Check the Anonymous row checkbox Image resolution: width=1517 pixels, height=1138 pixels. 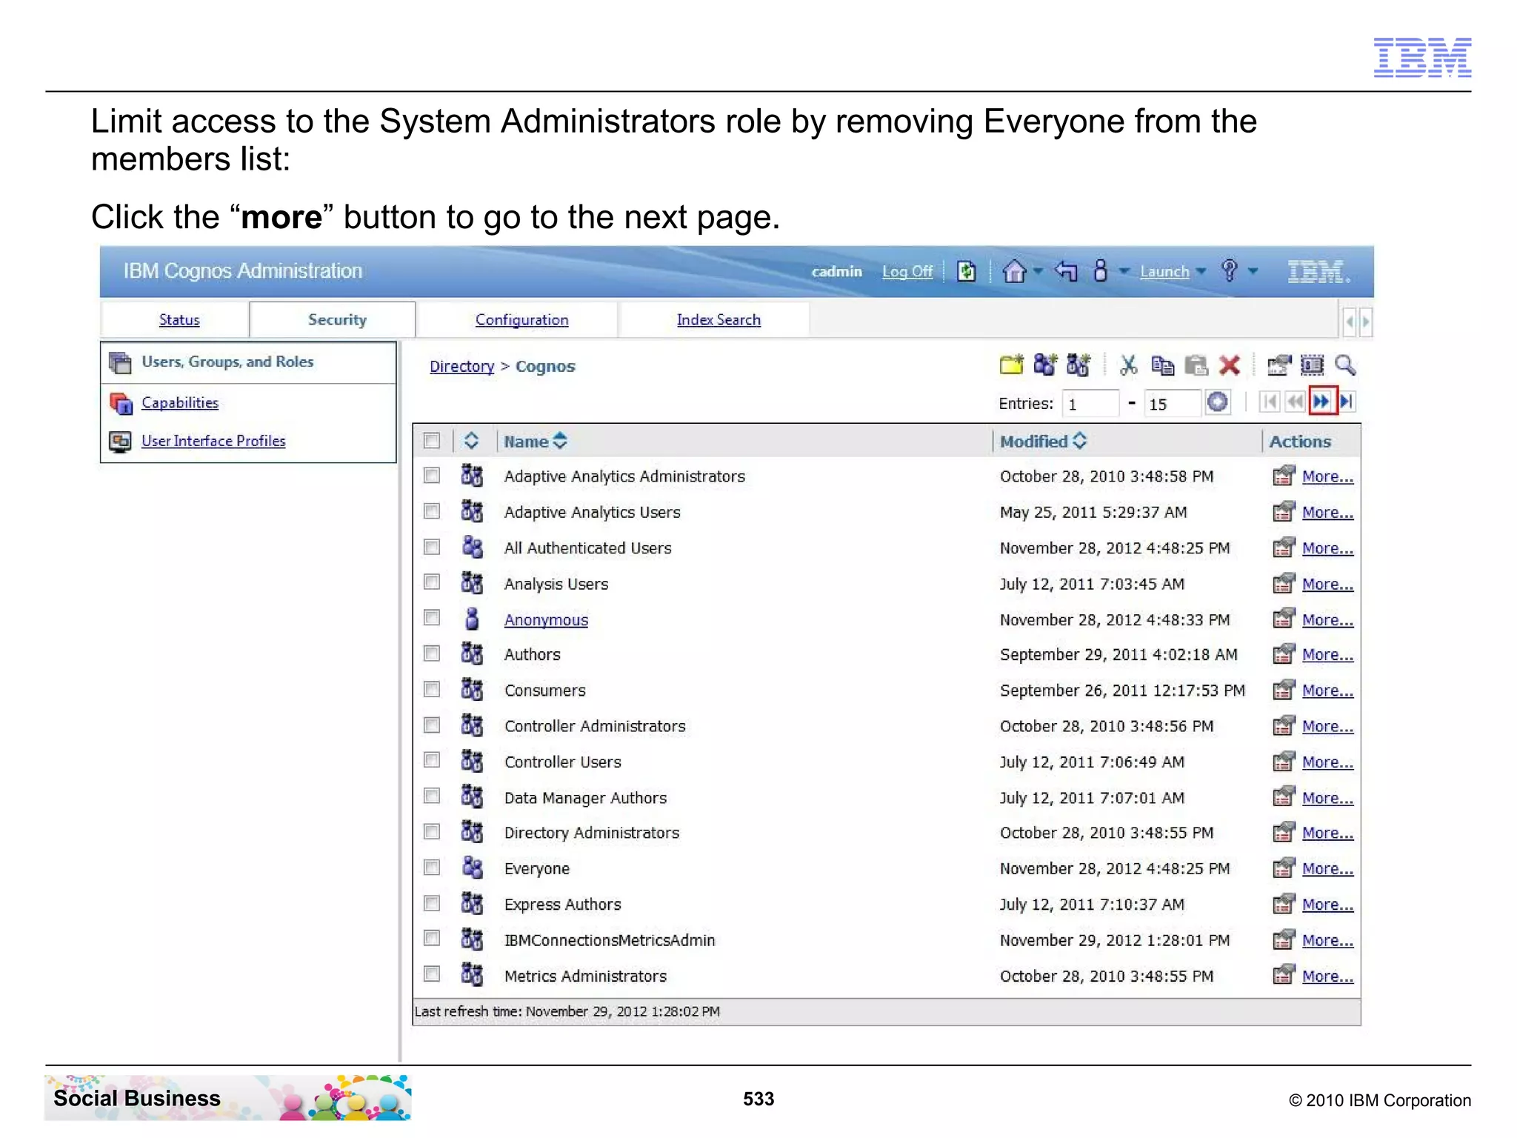[432, 617]
